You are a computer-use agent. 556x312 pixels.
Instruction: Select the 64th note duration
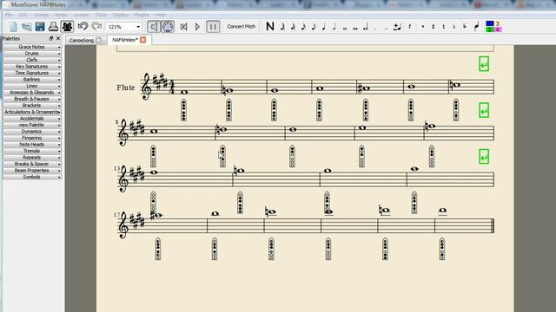pyautogui.click(x=282, y=26)
